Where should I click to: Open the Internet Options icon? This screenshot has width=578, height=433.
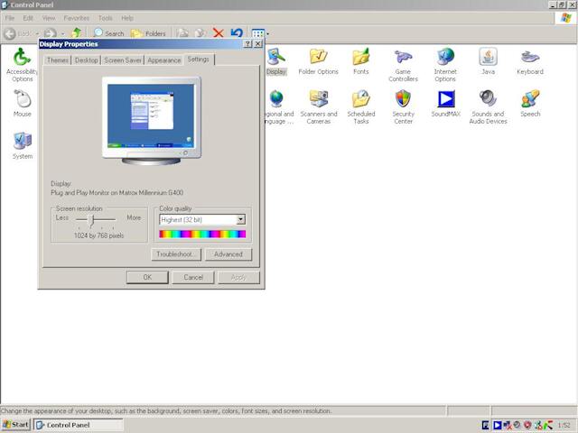pyautogui.click(x=445, y=65)
